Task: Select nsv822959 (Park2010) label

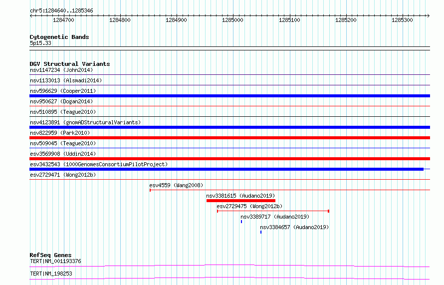Action: tap(60, 133)
